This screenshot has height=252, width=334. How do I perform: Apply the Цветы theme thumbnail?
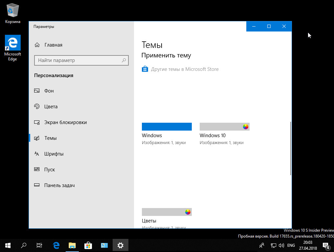pyautogui.click(x=167, y=212)
